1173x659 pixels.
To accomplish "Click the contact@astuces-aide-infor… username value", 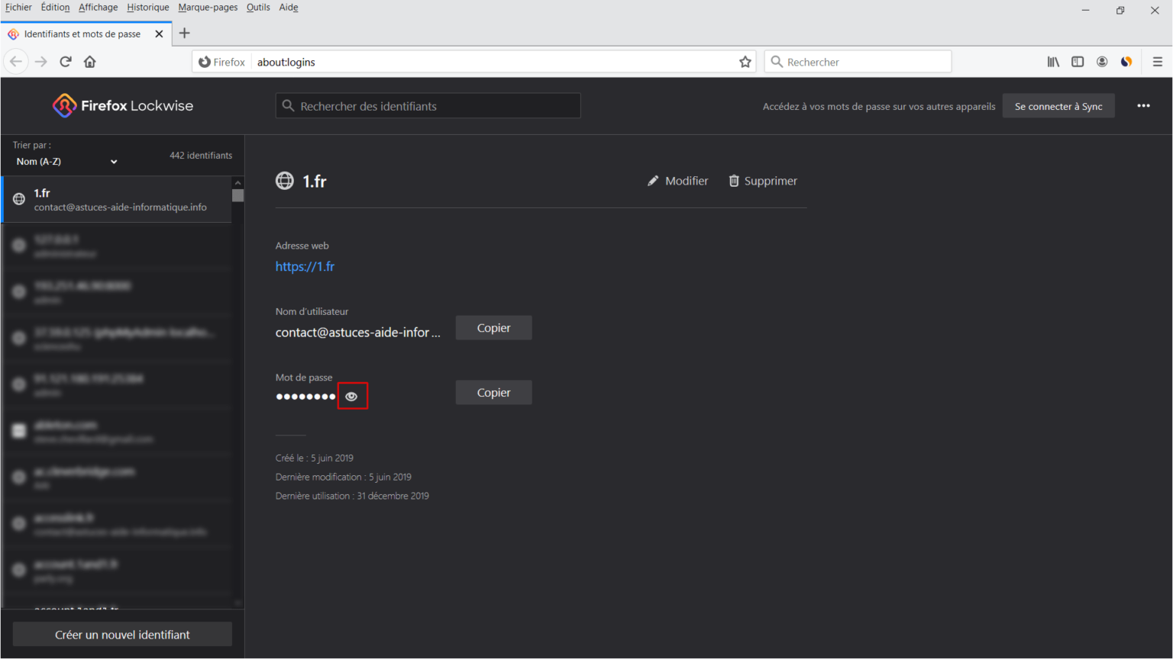I will (358, 333).
